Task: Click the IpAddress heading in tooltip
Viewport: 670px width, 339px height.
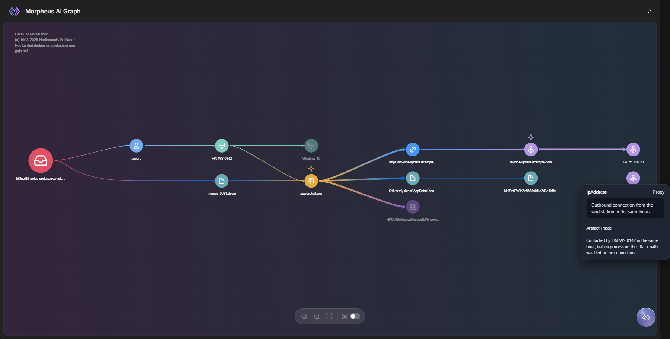Action: coord(596,192)
